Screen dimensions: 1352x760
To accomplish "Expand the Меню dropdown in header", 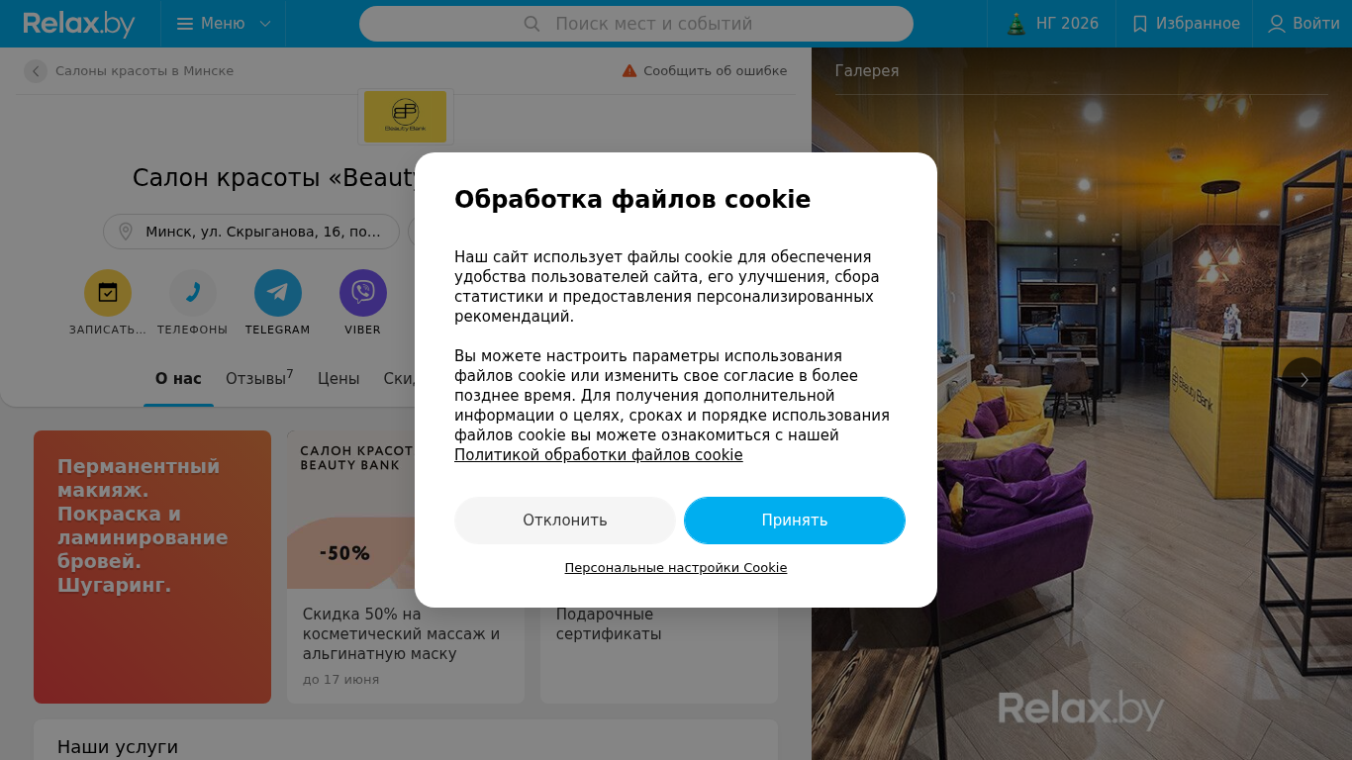I will (224, 24).
